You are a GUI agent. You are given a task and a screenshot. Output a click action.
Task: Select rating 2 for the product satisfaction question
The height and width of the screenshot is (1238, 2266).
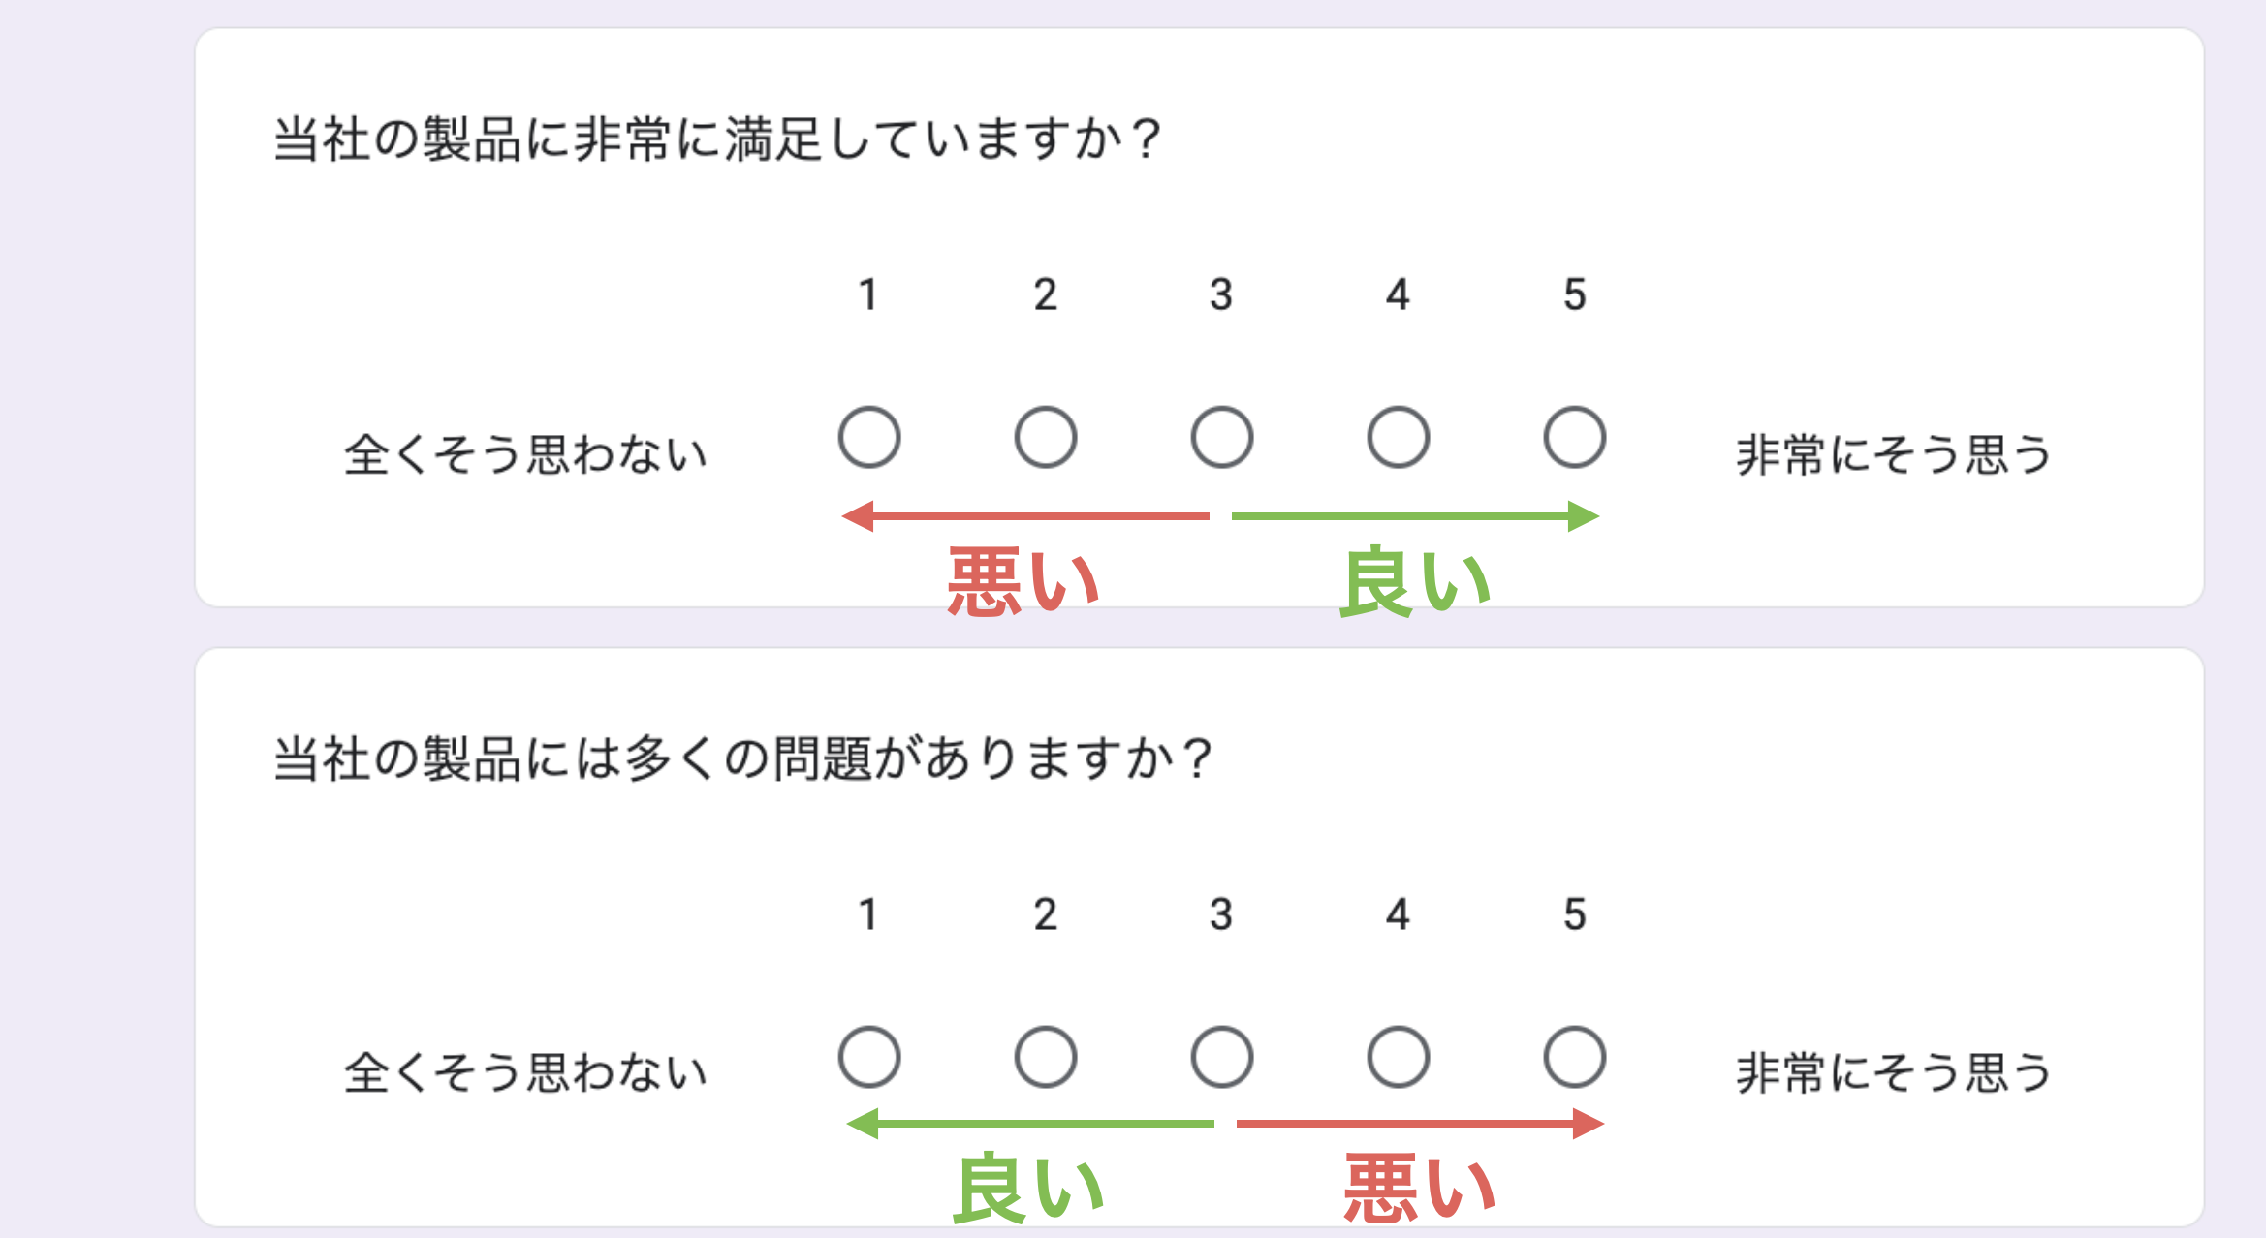click(1046, 437)
